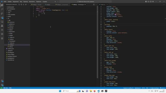Refresh the explorer tree

[x=24, y=5]
